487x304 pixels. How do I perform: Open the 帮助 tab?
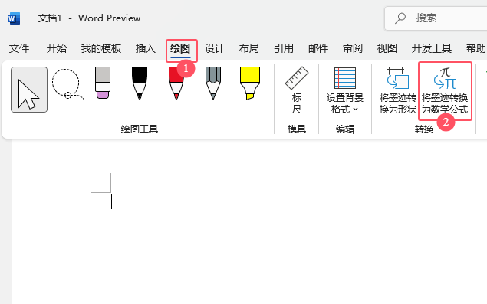point(475,48)
